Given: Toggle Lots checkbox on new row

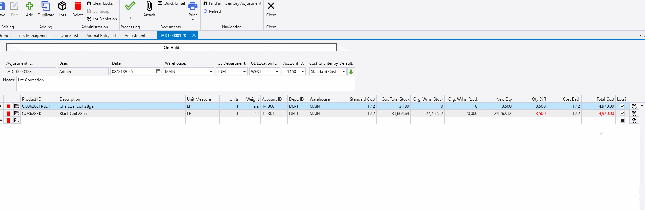Looking at the screenshot, I should [x=622, y=121].
